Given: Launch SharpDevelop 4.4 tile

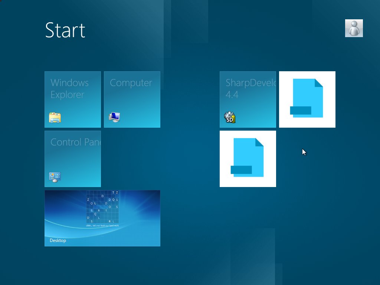Looking at the screenshot, I should click(248, 99).
